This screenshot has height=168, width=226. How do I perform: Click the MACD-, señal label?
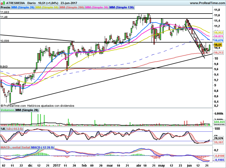11,147
